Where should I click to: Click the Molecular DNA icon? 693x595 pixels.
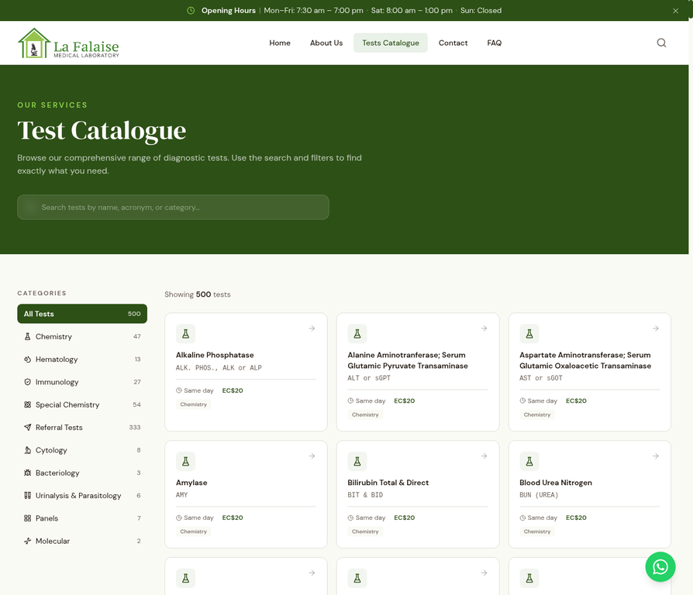(28, 541)
